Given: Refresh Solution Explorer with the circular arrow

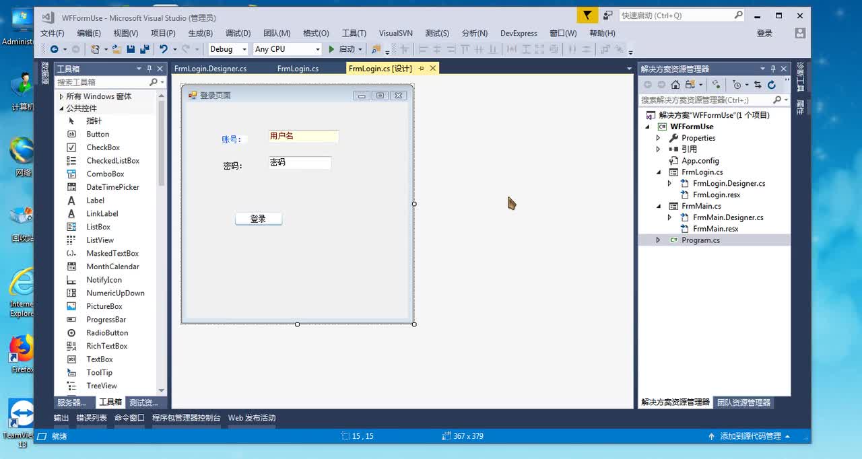Looking at the screenshot, I should 772,85.
